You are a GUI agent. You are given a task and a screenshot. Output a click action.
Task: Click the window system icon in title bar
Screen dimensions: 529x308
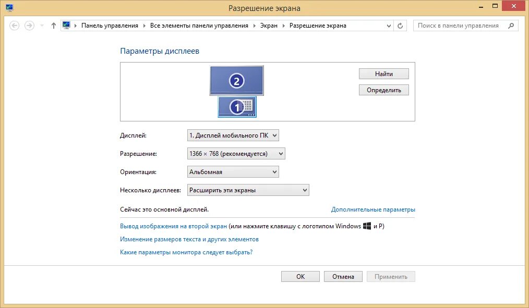pyautogui.click(x=9, y=8)
